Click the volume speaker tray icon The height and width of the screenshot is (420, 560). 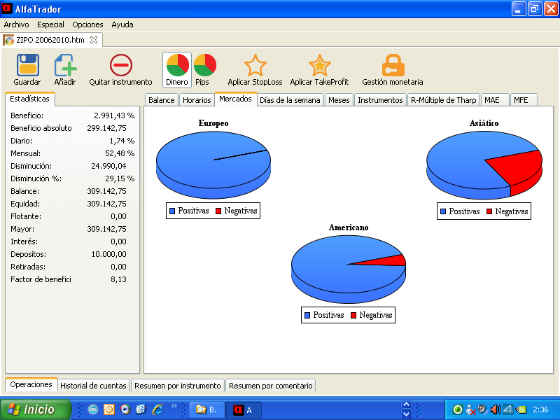(x=496, y=409)
